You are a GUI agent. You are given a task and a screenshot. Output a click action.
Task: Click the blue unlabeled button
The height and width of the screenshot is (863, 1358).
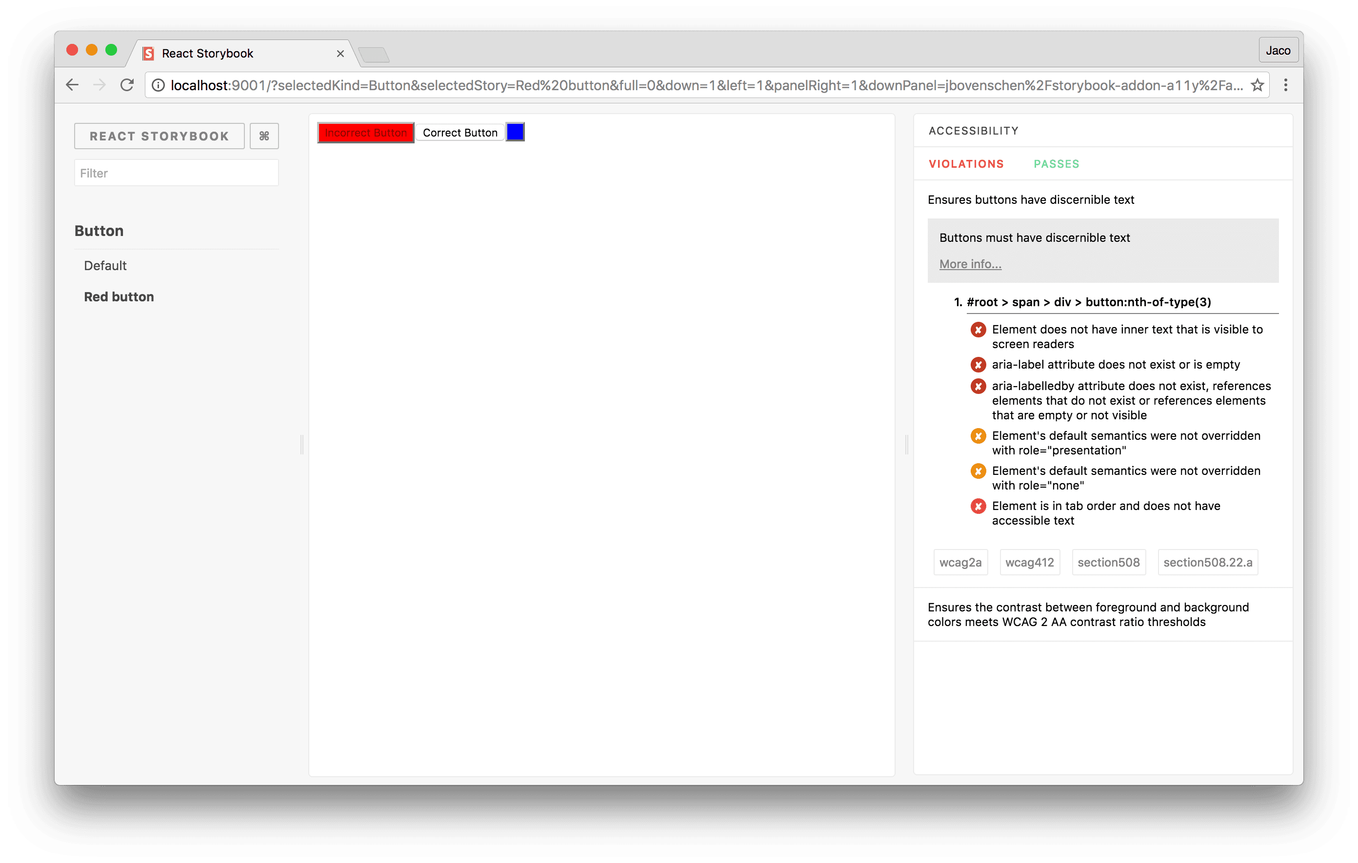pos(515,132)
